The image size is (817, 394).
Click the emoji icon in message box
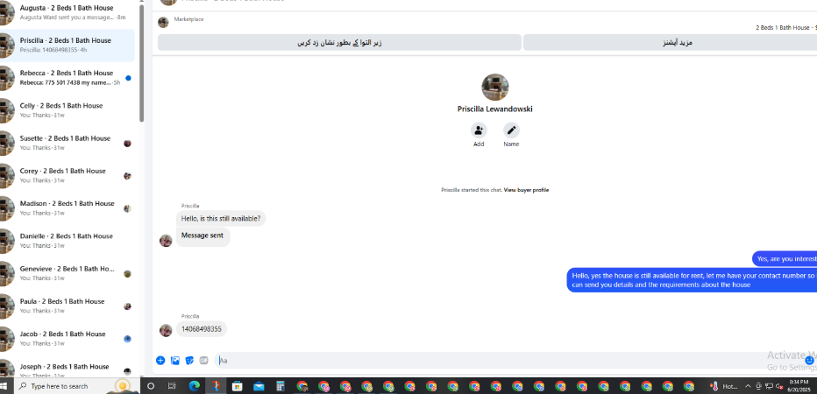coord(809,360)
